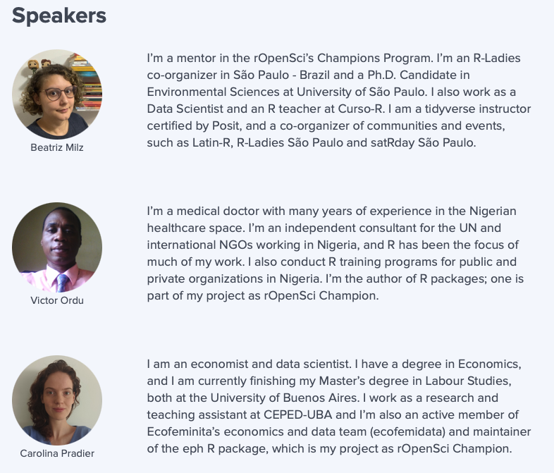Screen dimensions: 554x473
Task: Click Victor Ordu's profile photo
Action: [57, 247]
